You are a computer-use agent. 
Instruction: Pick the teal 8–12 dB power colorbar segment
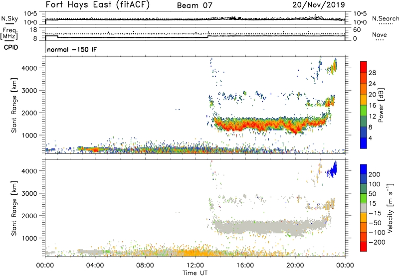[x=364, y=122]
